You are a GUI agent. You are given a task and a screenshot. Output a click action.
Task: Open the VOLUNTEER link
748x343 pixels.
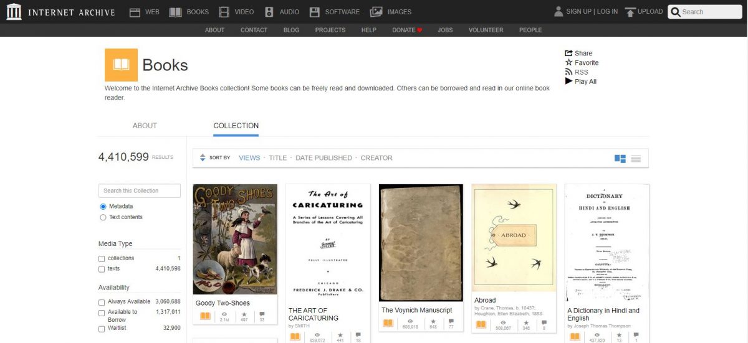[486, 30]
